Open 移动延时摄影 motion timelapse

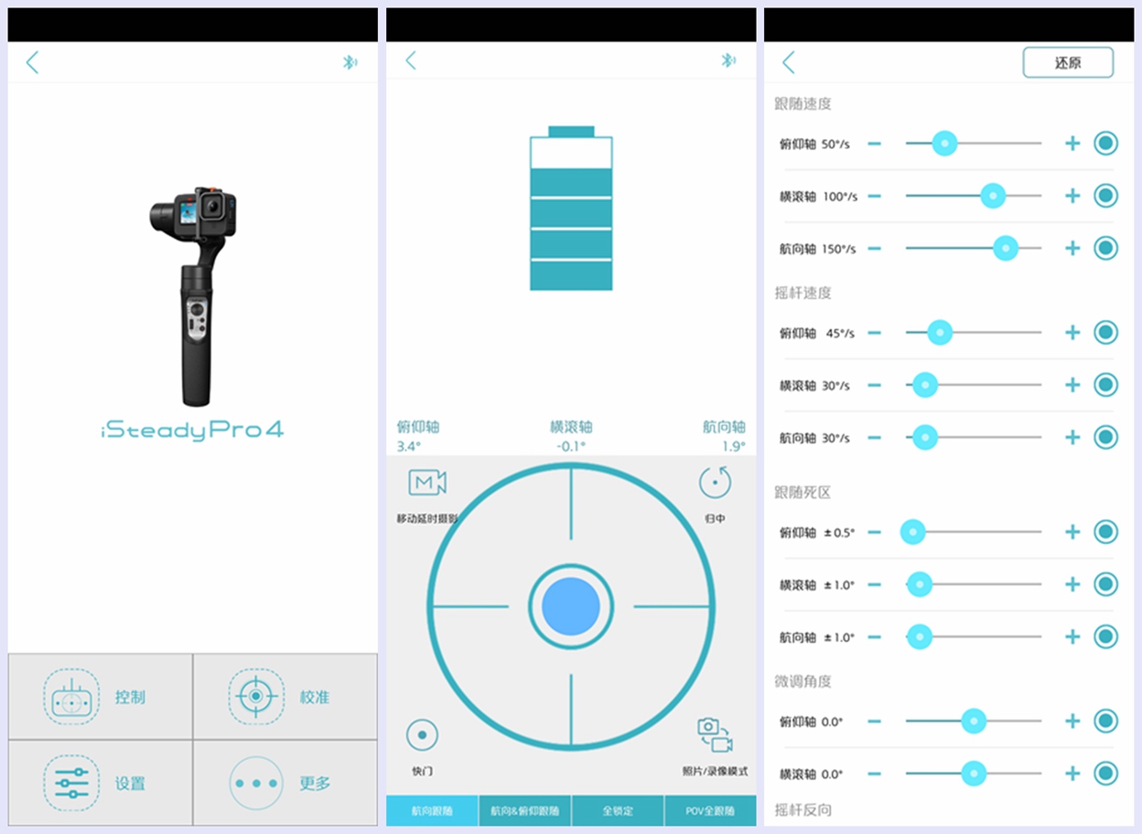(427, 483)
